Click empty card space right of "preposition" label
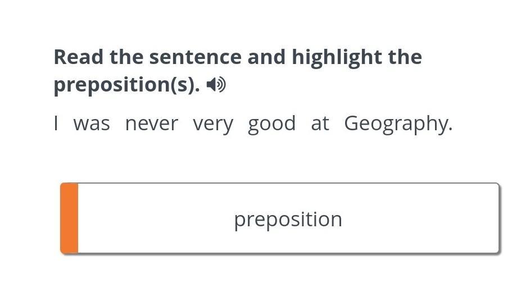Image resolution: width=530 pixels, height=297 pixels. [x=422, y=219]
